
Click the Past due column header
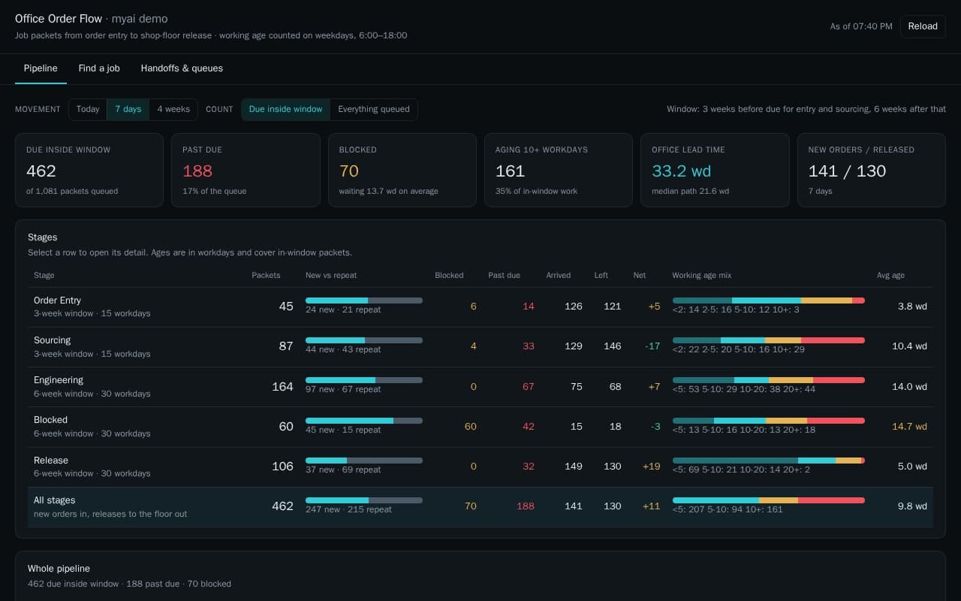(504, 275)
